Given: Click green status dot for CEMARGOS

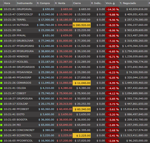Looking at the screenshot, I should 1,83.
